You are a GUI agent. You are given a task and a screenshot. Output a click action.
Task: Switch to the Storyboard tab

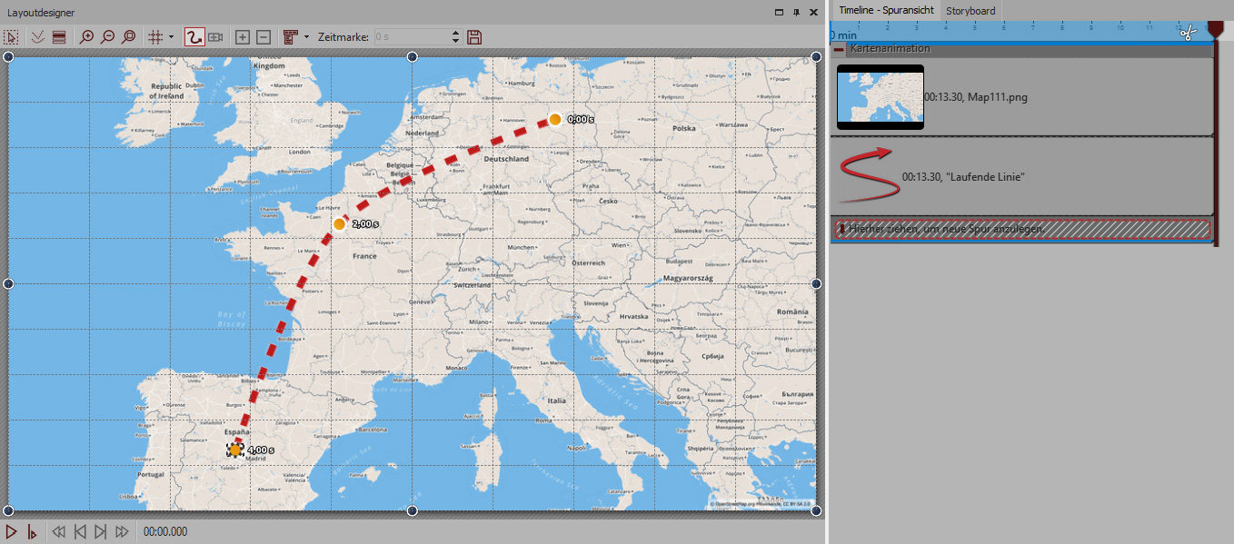coord(970,11)
